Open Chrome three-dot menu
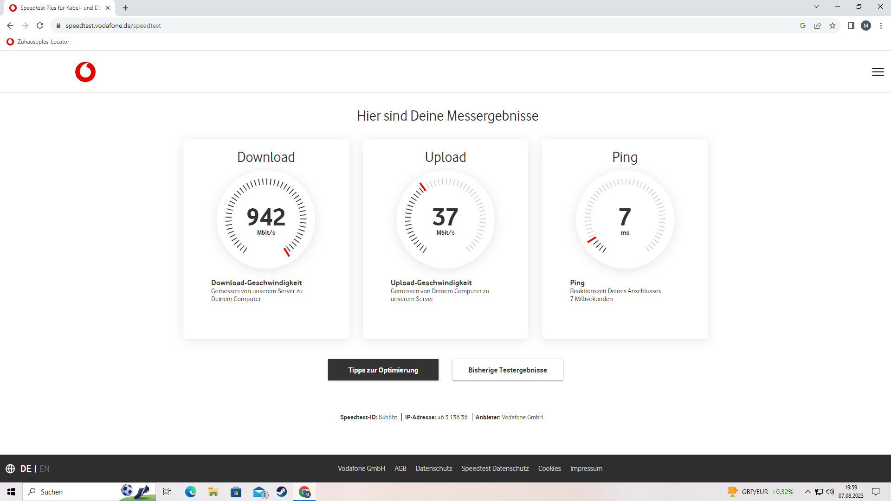 (881, 26)
